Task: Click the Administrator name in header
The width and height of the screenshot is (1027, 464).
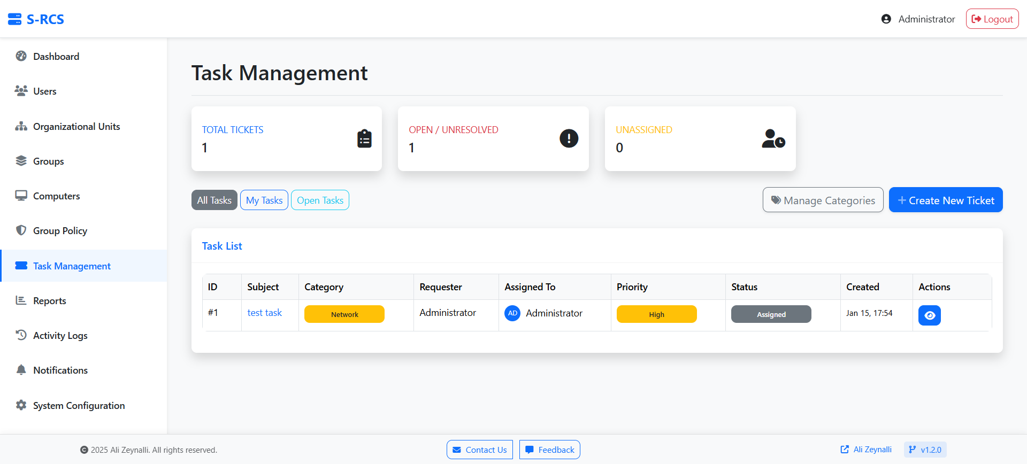Action: tap(926, 19)
